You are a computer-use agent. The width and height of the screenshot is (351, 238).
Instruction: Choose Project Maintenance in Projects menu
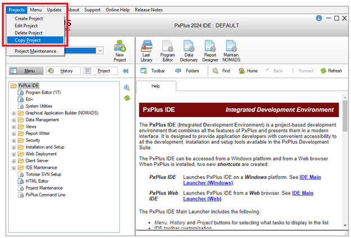coord(35,51)
